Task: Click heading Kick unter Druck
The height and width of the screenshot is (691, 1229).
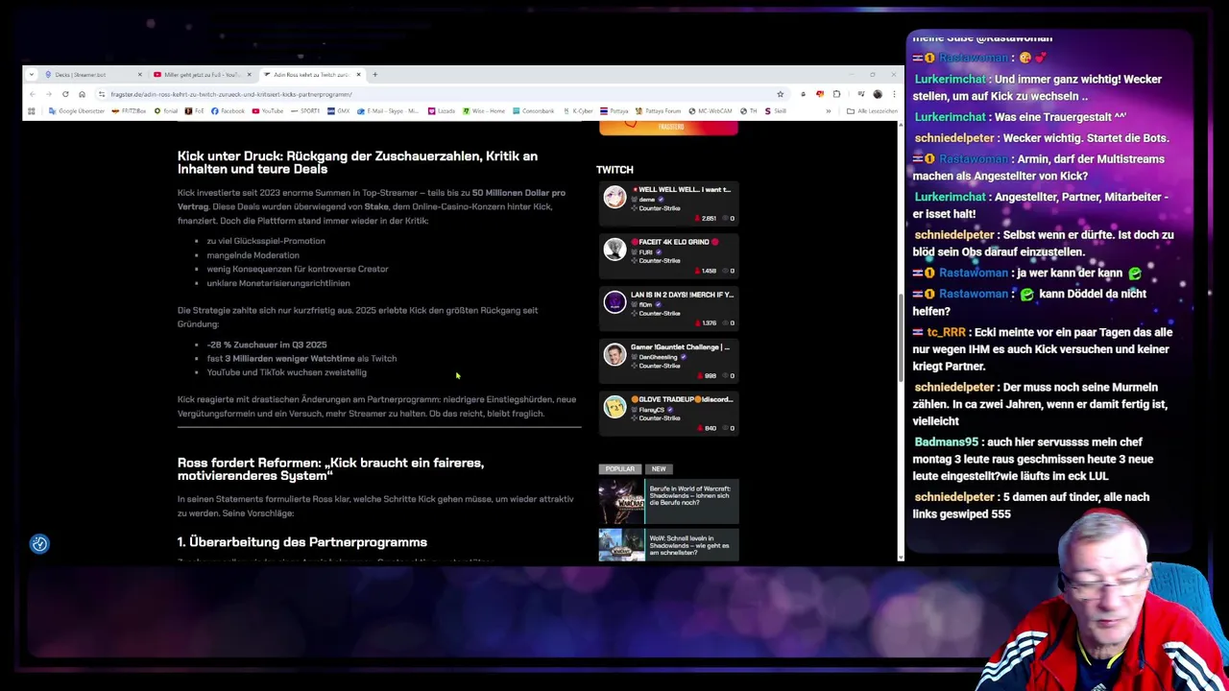Action: pyautogui.click(x=357, y=162)
